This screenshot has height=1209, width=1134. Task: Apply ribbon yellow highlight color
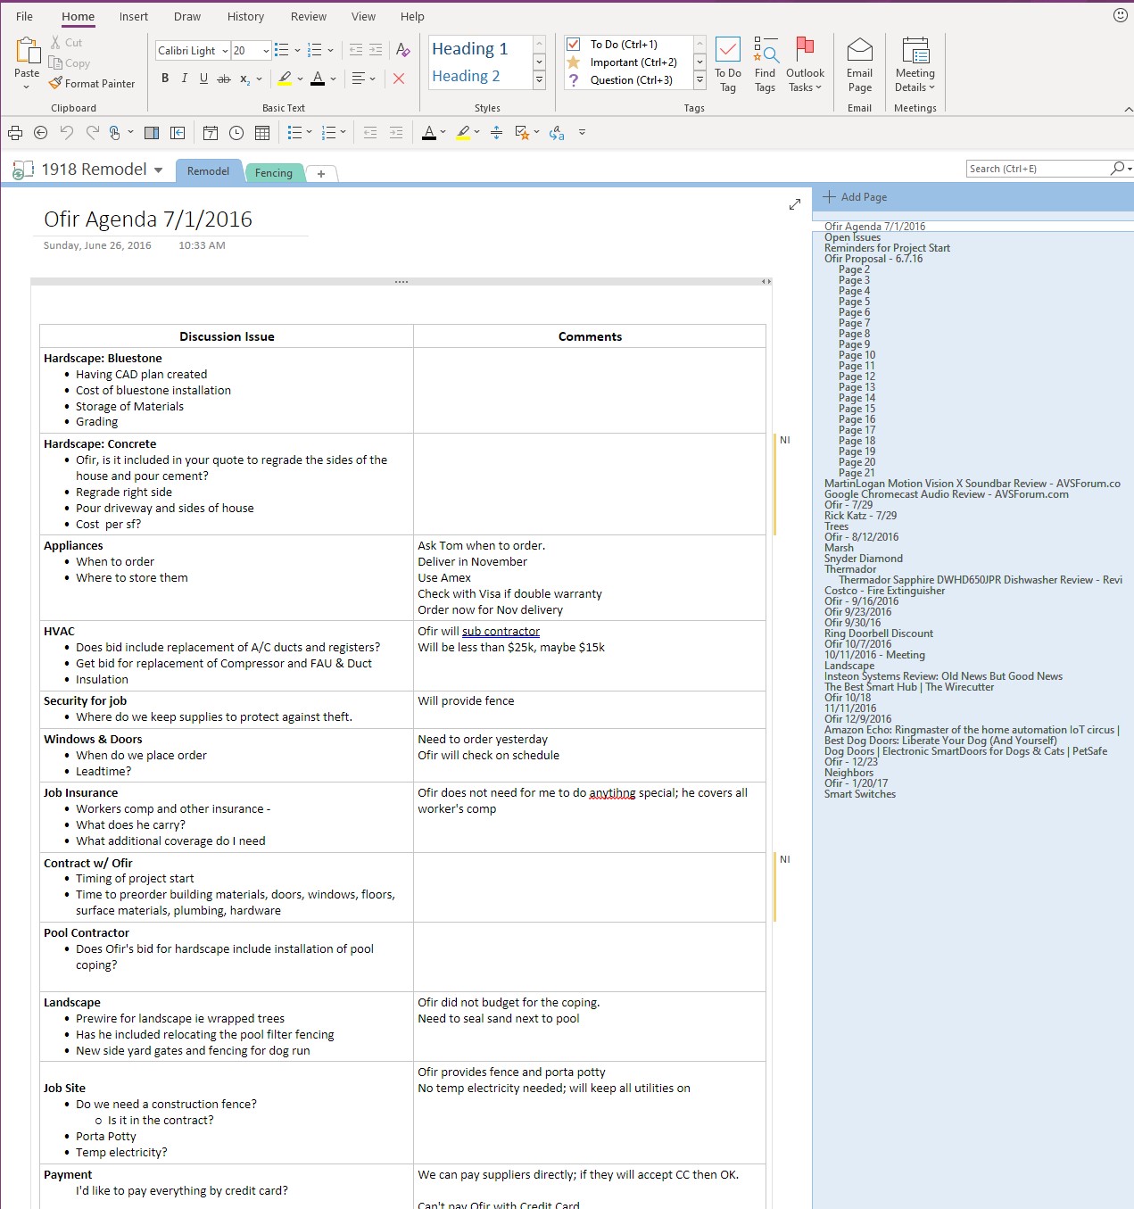pyautogui.click(x=285, y=79)
